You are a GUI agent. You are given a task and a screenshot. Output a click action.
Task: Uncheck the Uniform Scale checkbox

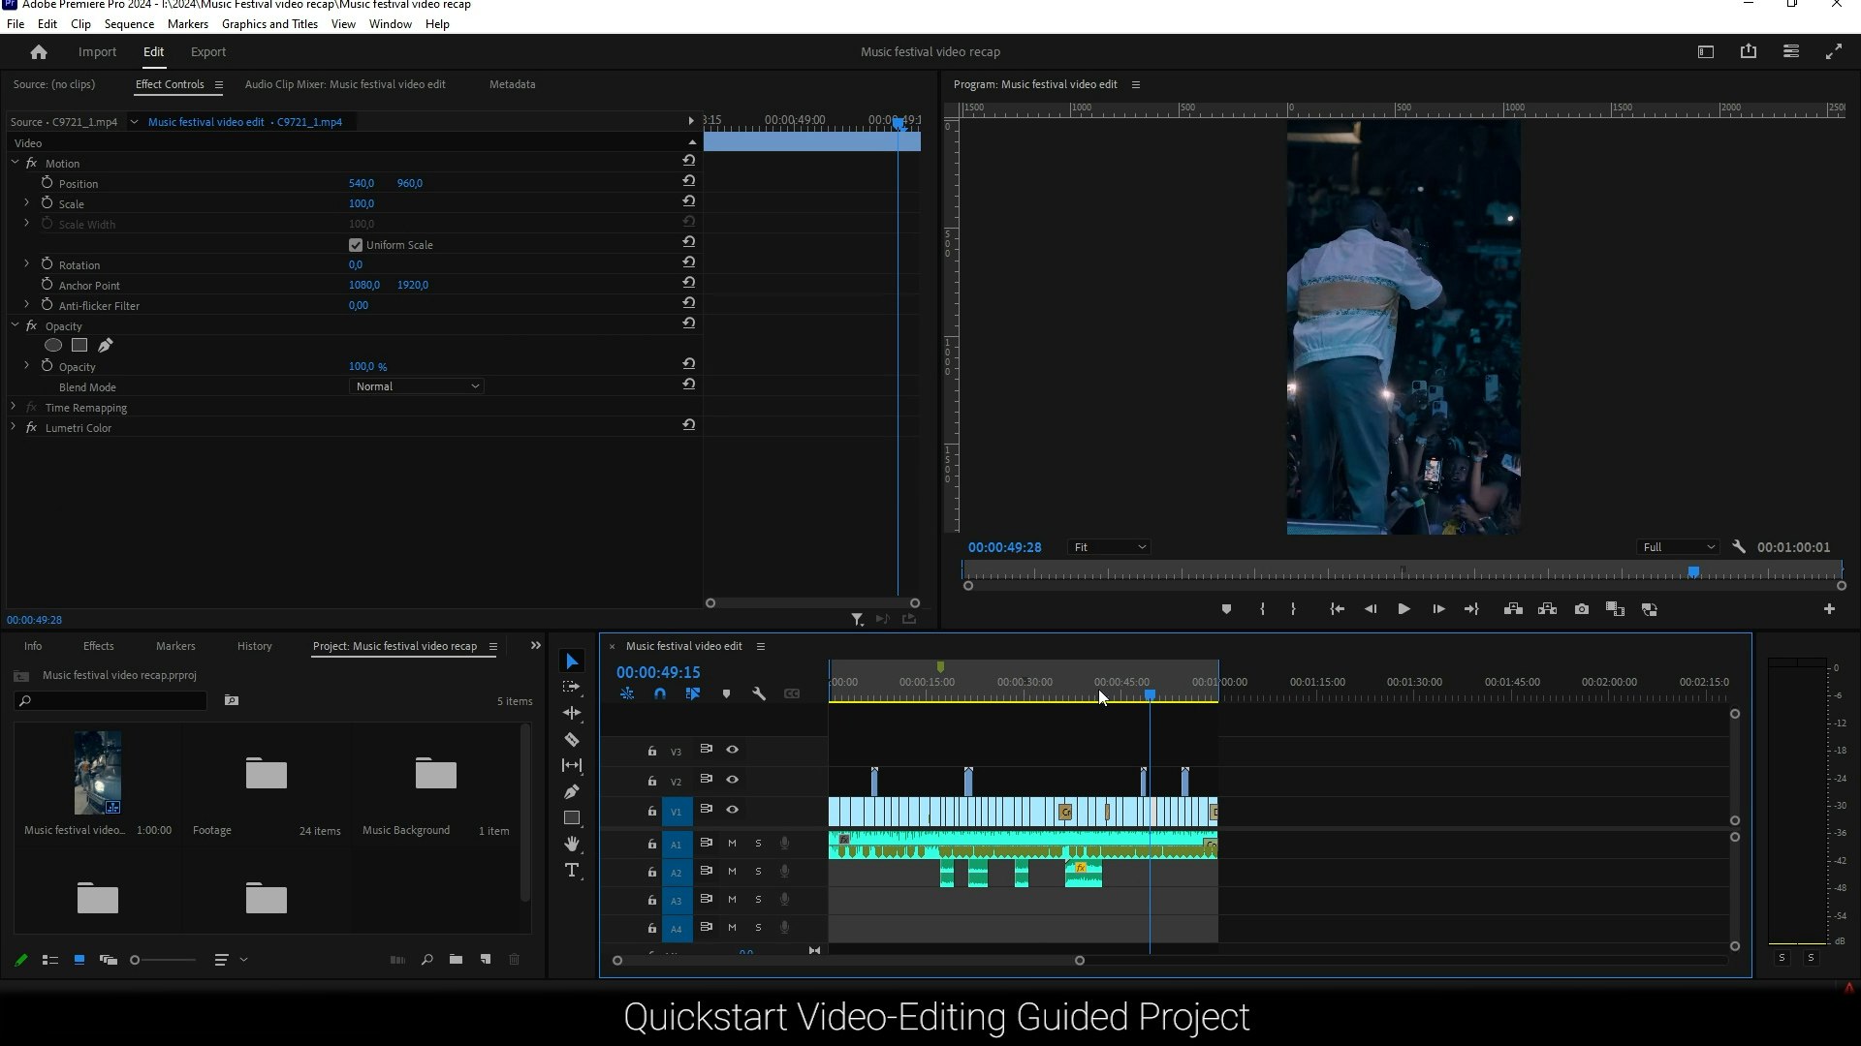click(x=356, y=244)
